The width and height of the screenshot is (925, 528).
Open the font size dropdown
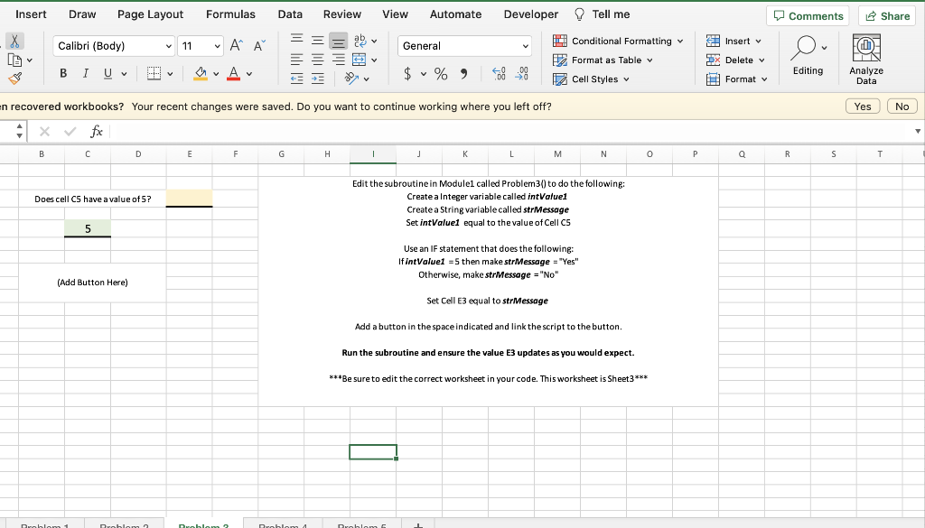point(217,45)
